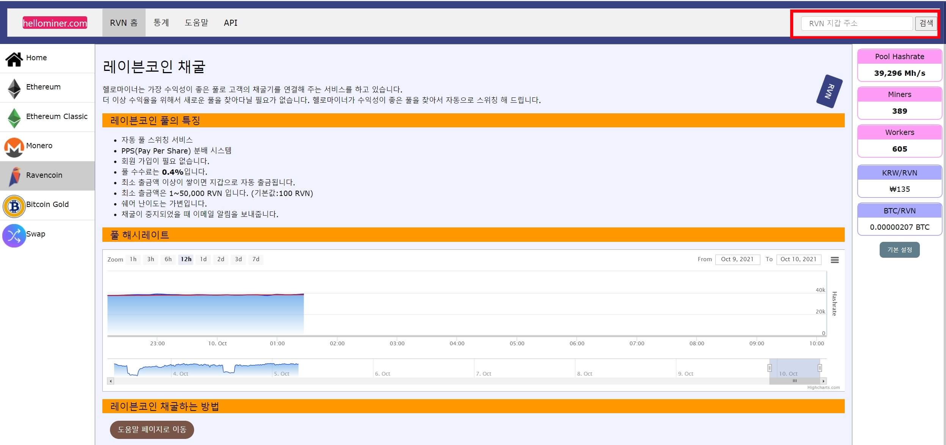The width and height of the screenshot is (946, 445).
Task: Click the BTC/RVN value 0.00000207 BTC
Action: coord(899,227)
